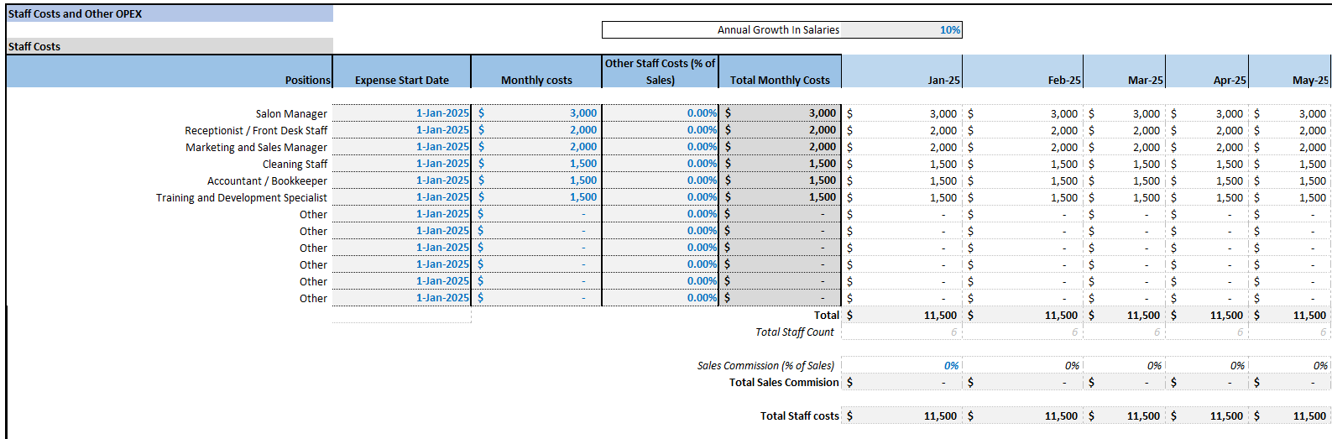
Task: Click the Other Staff Costs (% of Sales) header
Action: pos(661,71)
